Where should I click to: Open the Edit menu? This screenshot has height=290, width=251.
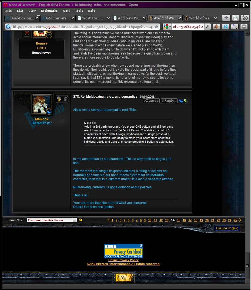(20, 11)
